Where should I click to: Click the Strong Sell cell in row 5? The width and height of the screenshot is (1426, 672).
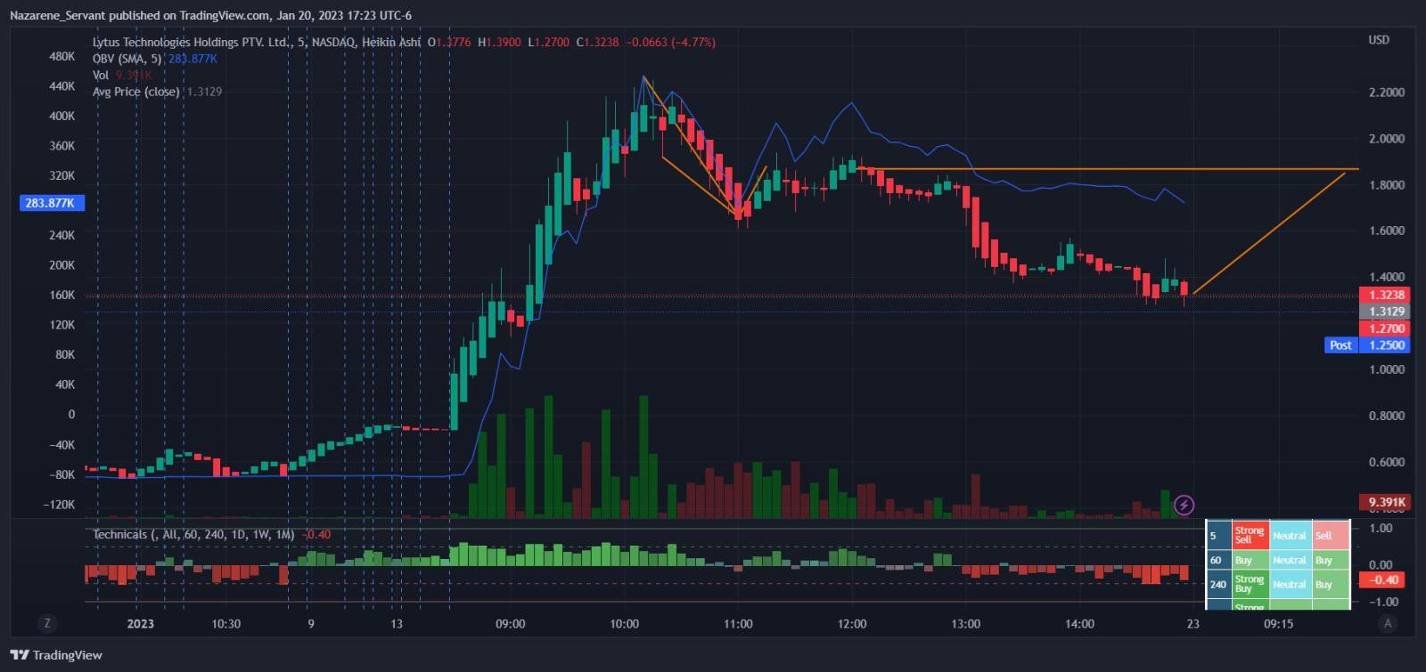(1250, 535)
